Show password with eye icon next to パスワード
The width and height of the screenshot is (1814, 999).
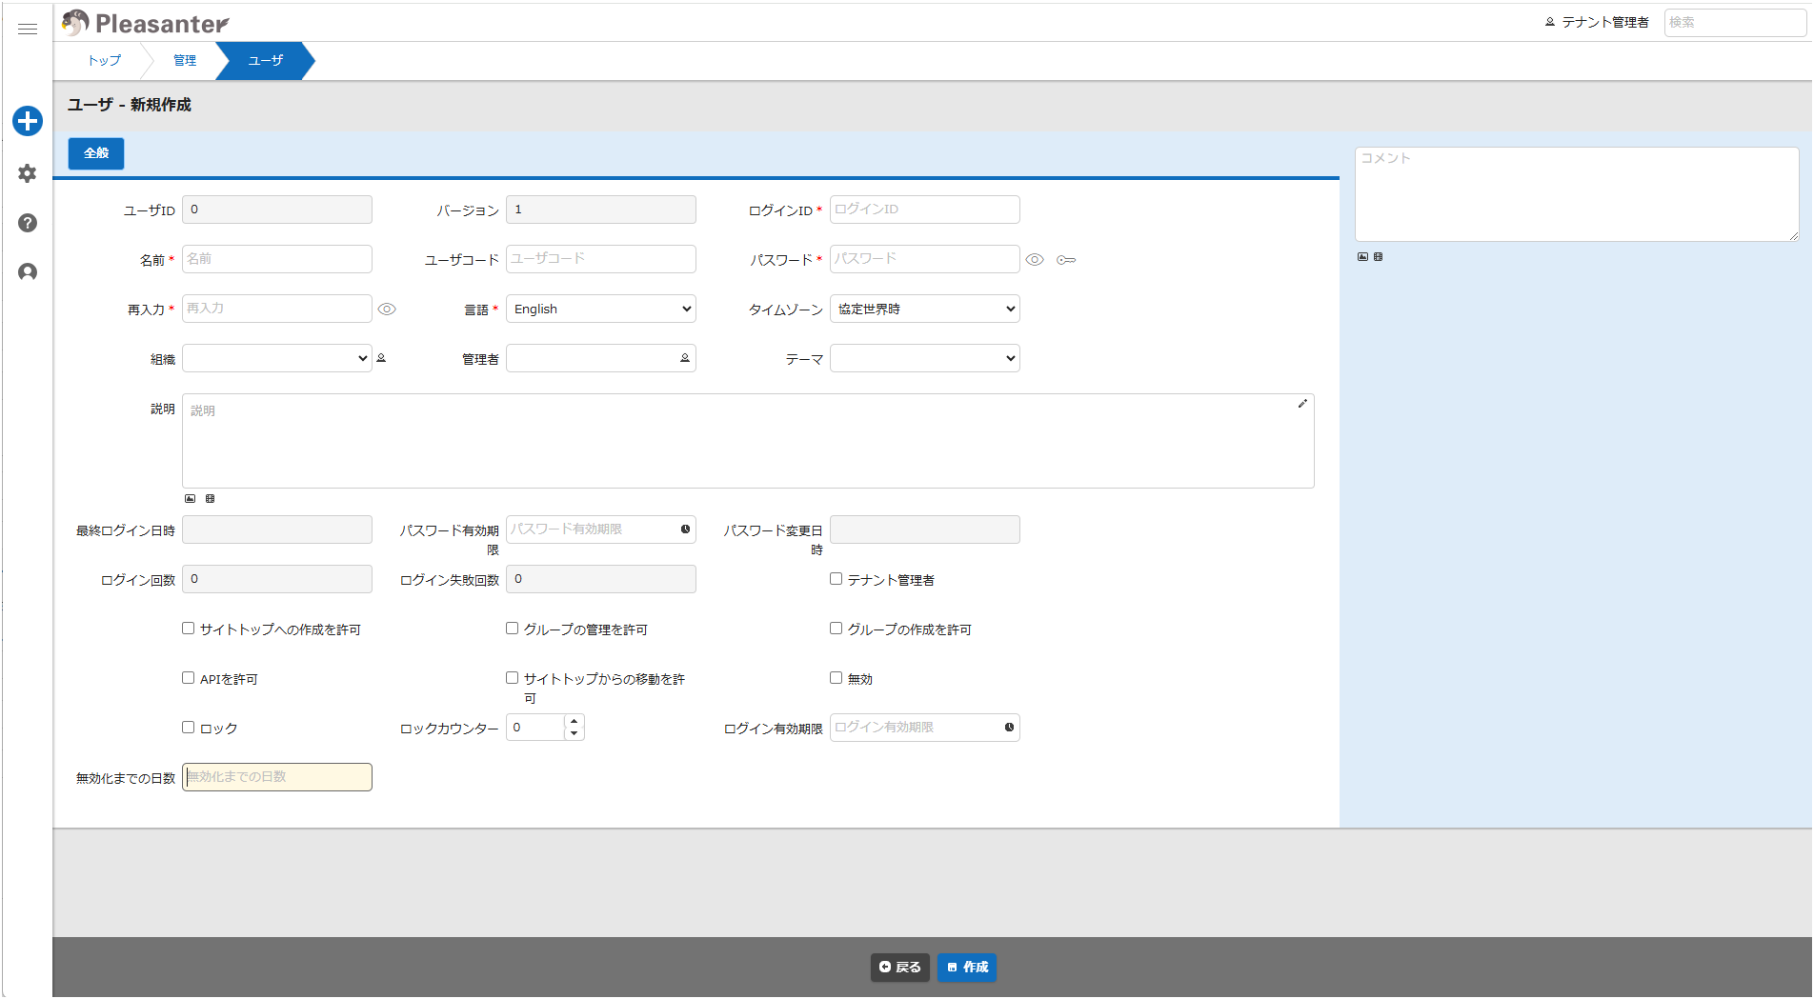click(1035, 259)
